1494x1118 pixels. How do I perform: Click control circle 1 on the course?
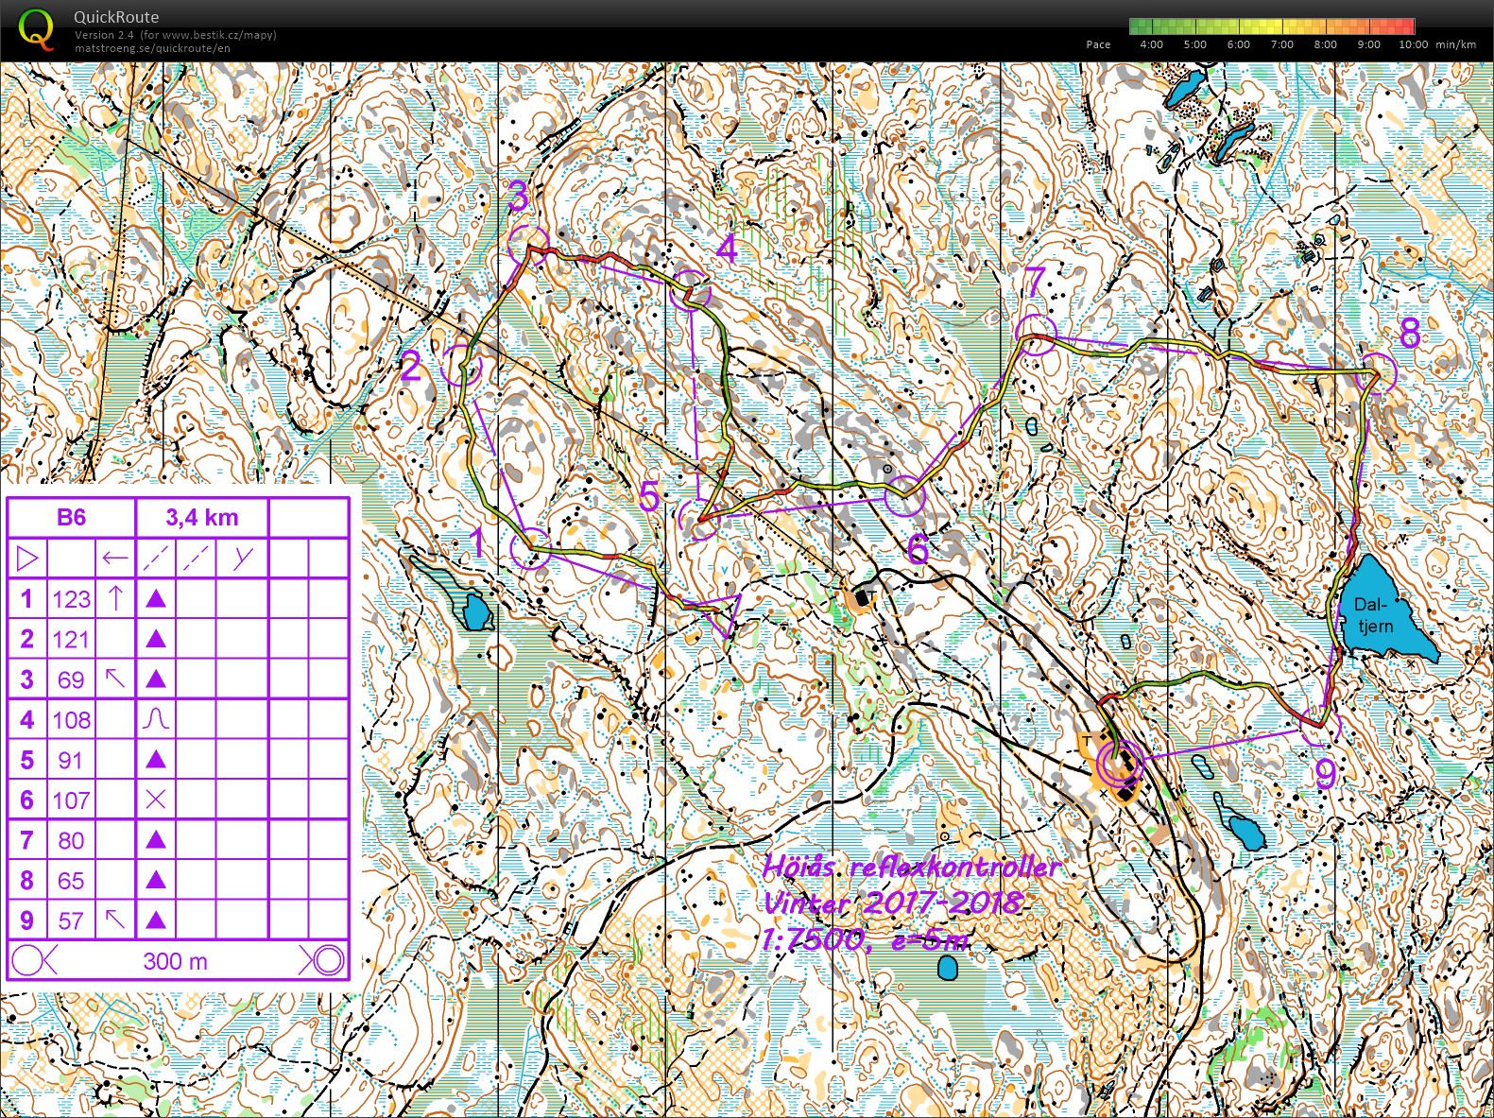[x=530, y=548]
